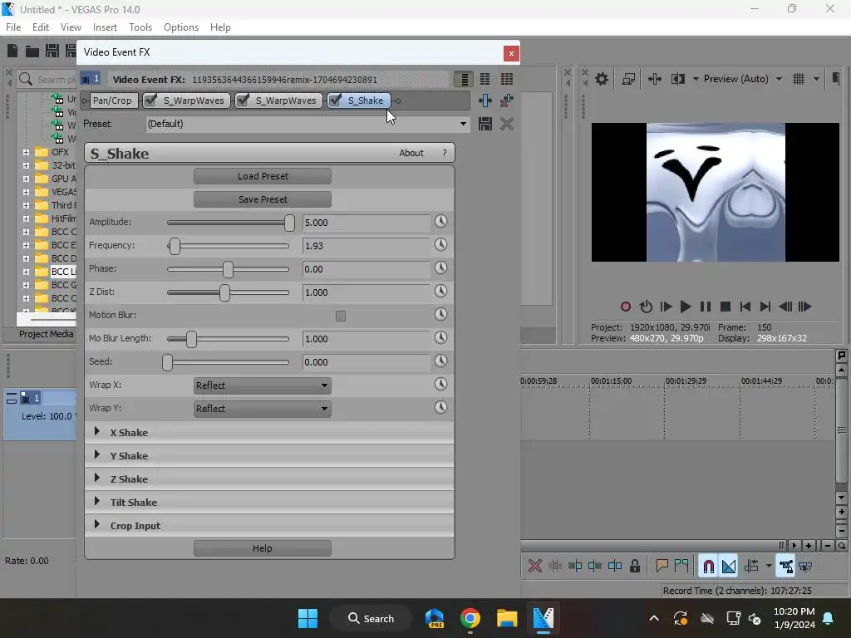Screen dimensions: 851x638
Task: Toggle the first S_WarpWaves enable checkbox
Action: click(x=151, y=101)
